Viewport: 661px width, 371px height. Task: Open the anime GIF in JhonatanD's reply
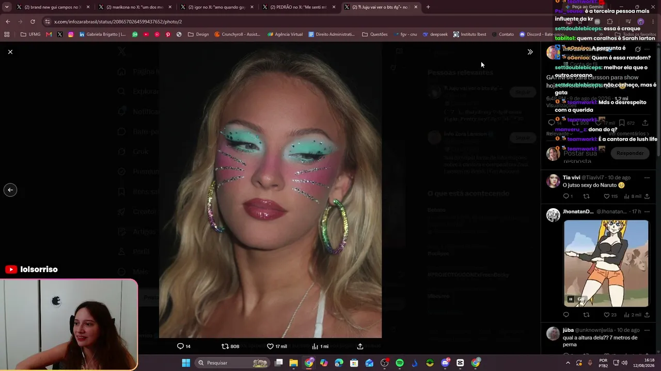(606, 263)
